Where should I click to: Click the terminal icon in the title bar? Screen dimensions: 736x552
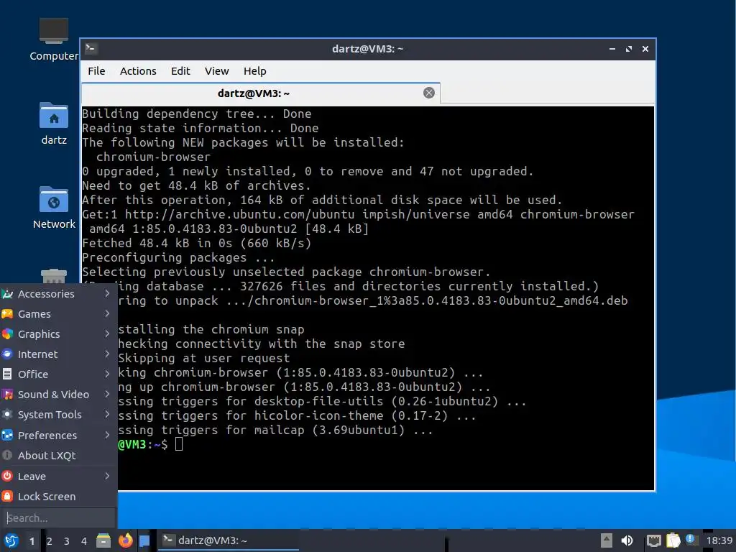point(91,48)
